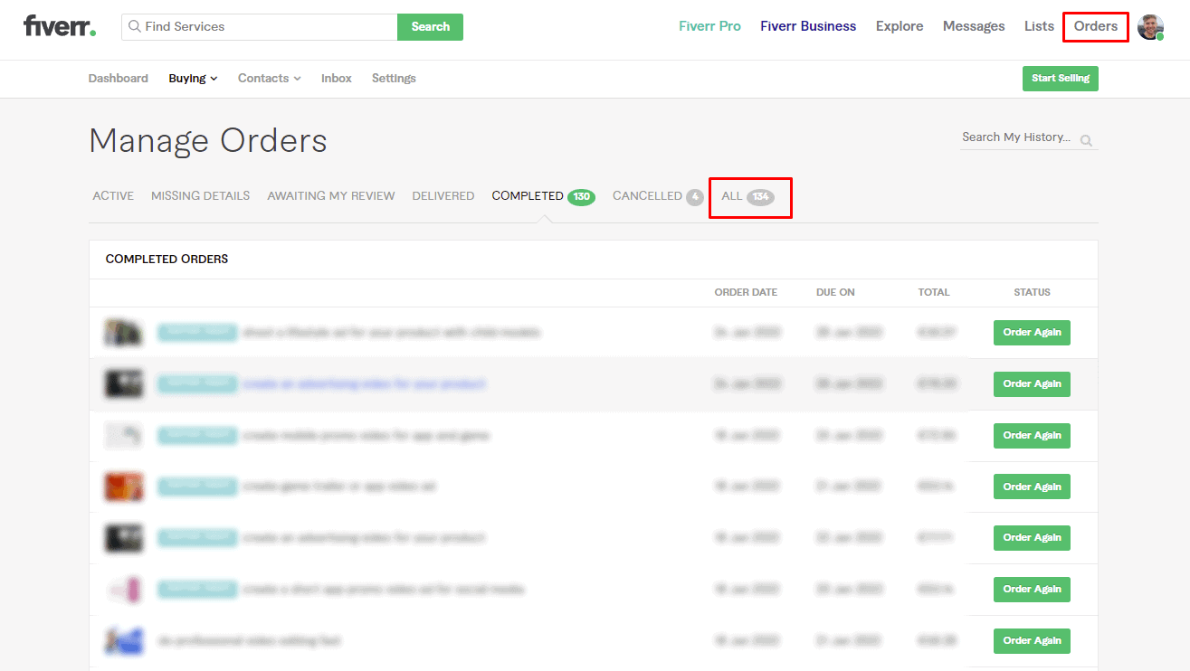Screen dimensions: 1190x671
Task: Open the Awaiting My Review tab
Action: (331, 196)
